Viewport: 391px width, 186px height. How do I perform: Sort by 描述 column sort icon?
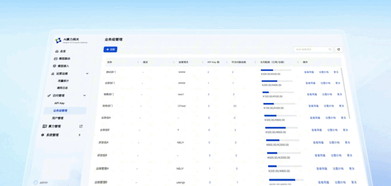(174, 62)
